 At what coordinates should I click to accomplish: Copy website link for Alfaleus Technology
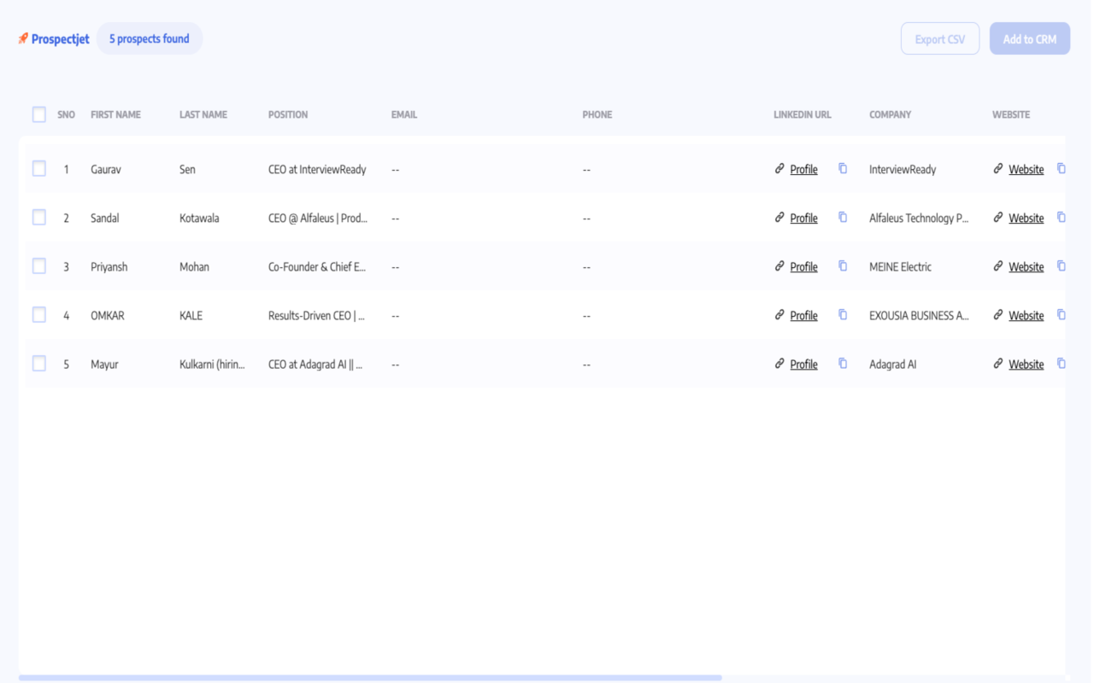click(x=1062, y=218)
